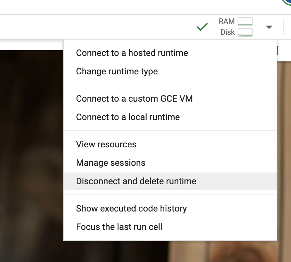
Task: Click Disconnect and delete runtime
Action: (170, 181)
